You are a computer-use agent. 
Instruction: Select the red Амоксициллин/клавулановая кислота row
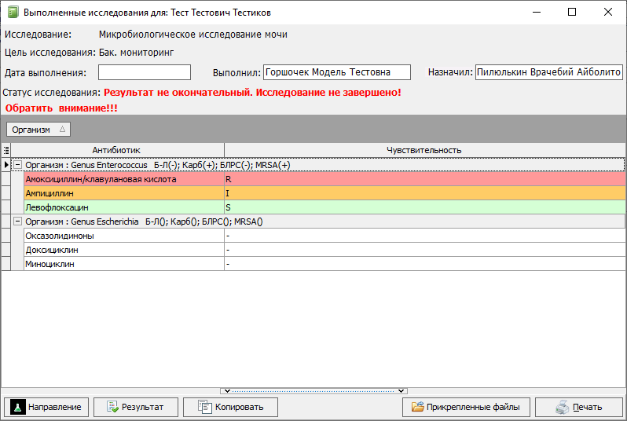(118, 179)
